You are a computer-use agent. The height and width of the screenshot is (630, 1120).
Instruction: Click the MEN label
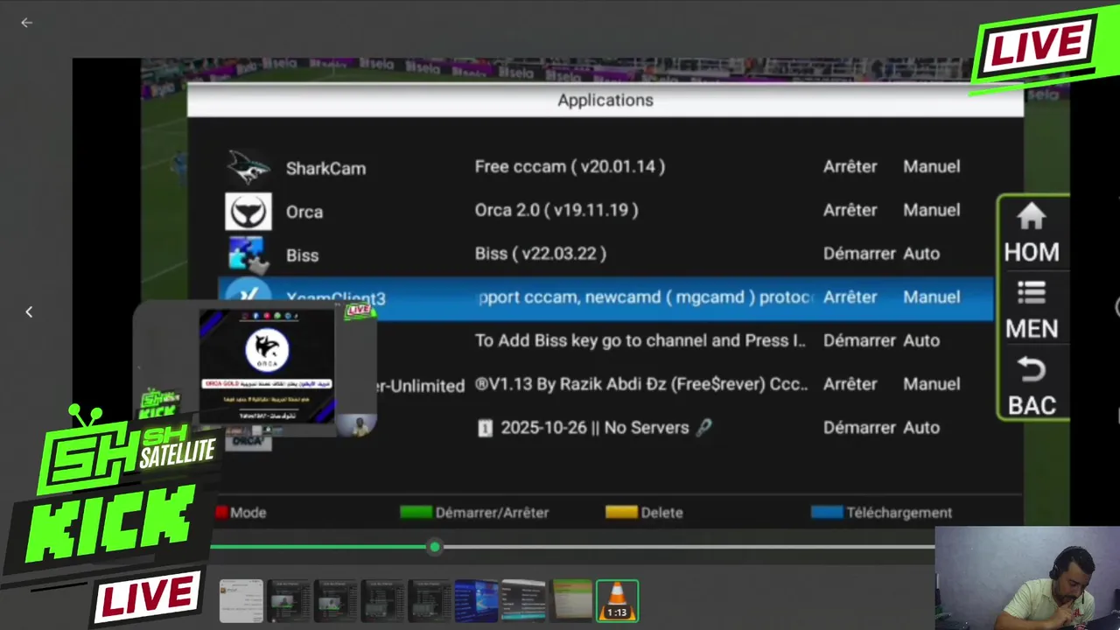point(1032,329)
